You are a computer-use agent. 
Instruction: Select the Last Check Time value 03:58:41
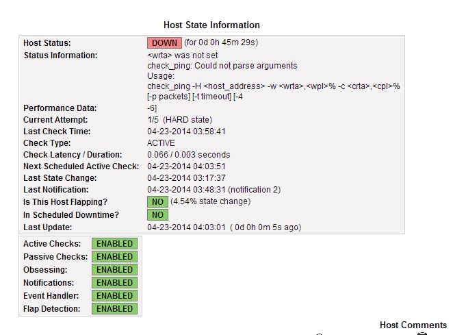tap(186, 132)
